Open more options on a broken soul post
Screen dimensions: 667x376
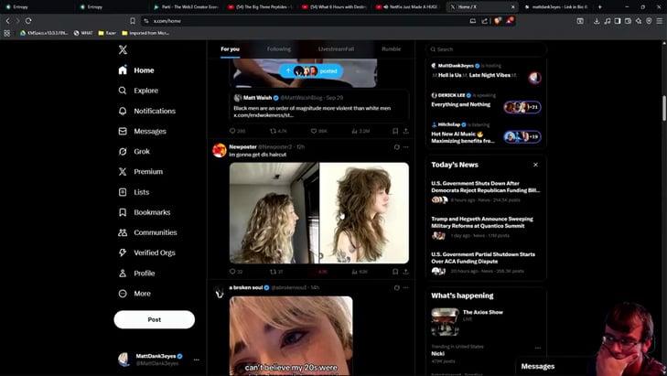406,287
